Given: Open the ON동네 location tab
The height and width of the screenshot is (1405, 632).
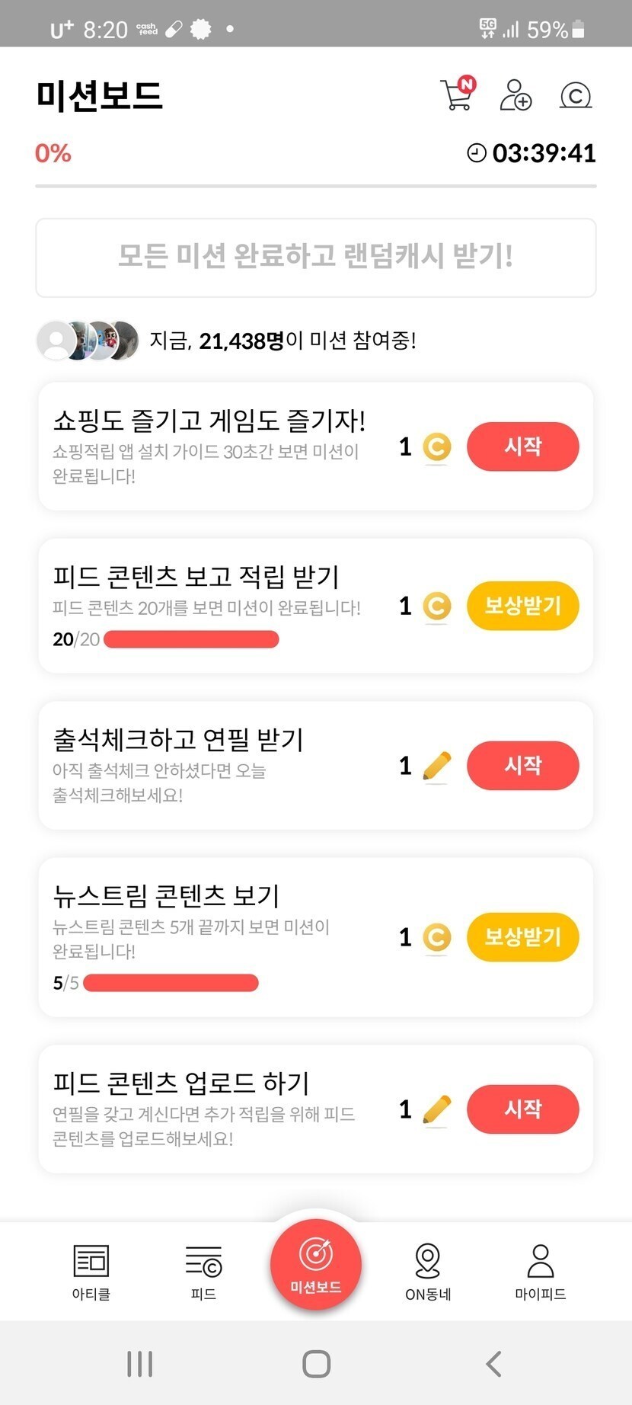Looking at the screenshot, I should (x=428, y=1271).
